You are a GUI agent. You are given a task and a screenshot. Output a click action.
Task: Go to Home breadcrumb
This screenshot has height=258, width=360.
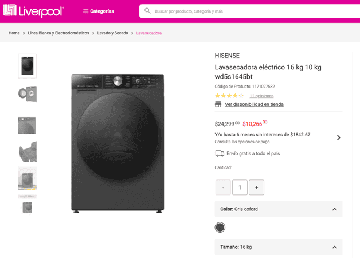pyautogui.click(x=14, y=33)
